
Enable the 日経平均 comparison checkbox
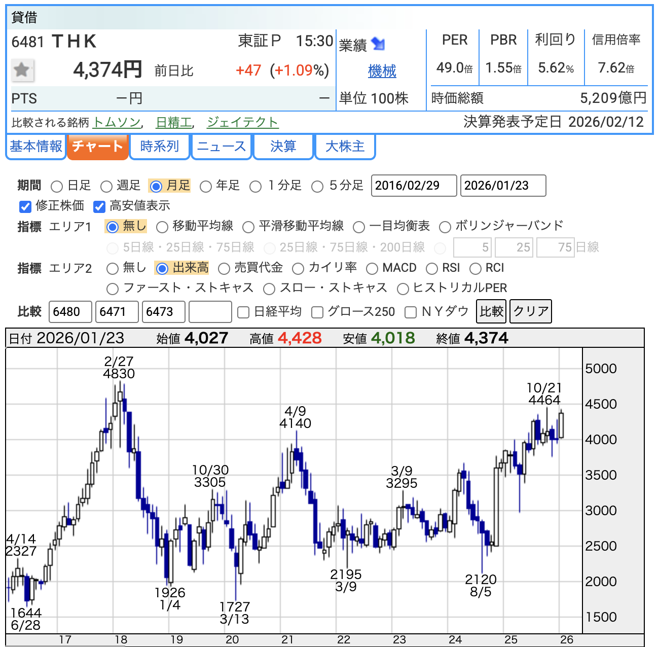point(243,312)
